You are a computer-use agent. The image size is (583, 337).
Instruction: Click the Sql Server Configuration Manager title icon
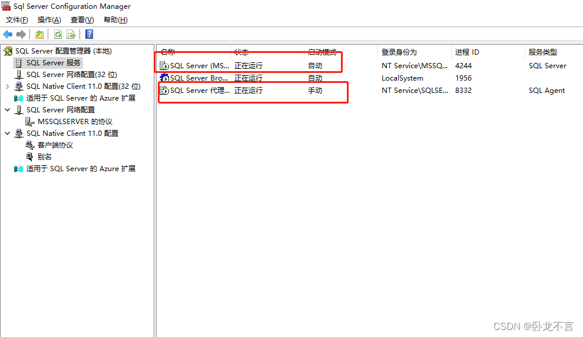[6, 6]
